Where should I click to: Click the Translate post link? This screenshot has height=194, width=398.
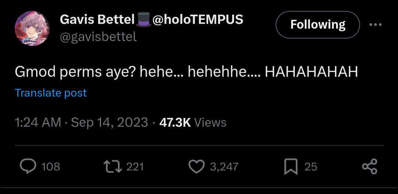tap(50, 93)
